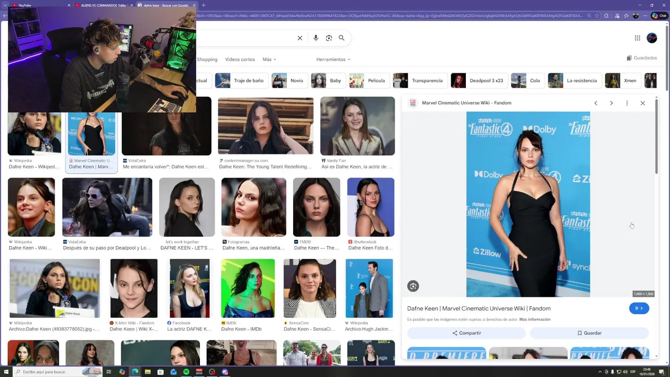Image resolution: width=670 pixels, height=377 pixels.
Task: Select the Cola filter chip
Action: (528, 81)
